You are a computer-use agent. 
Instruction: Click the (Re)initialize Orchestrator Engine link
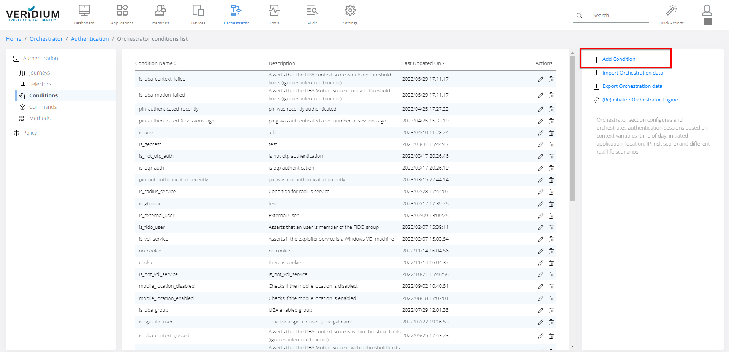(640, 100)
